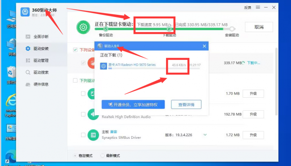This screenshot has height=166, width=291.
Task: Click the 备份驱动 progress step marker
Action: pyautogui.click(x=106, y=29)
